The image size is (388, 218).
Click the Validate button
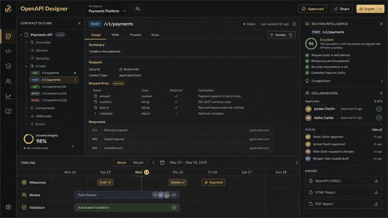coord(281,35)
